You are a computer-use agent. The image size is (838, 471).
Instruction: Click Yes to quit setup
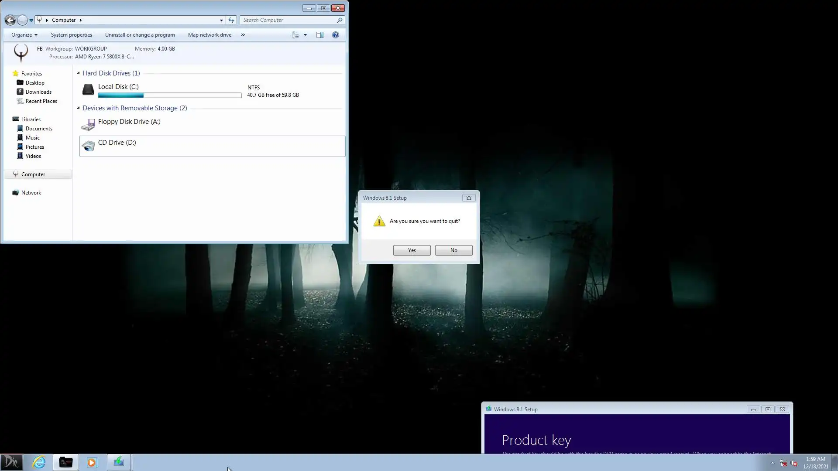coord(412,250)
